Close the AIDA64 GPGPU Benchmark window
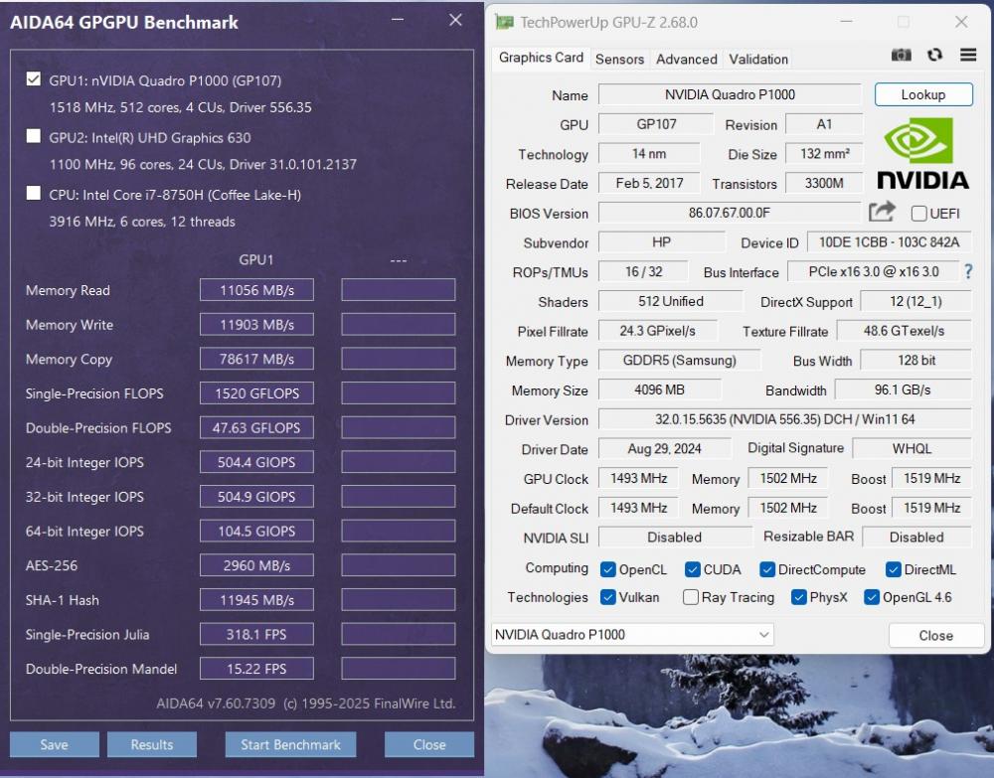The width and height of the screenshot is (994, 778). 455,20
